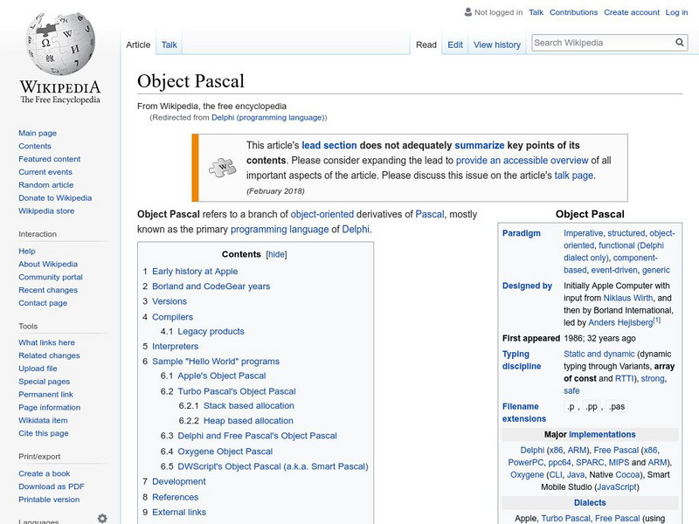Jump to Stack based allocation subsection
699x524 pixels.
(249, 405)
